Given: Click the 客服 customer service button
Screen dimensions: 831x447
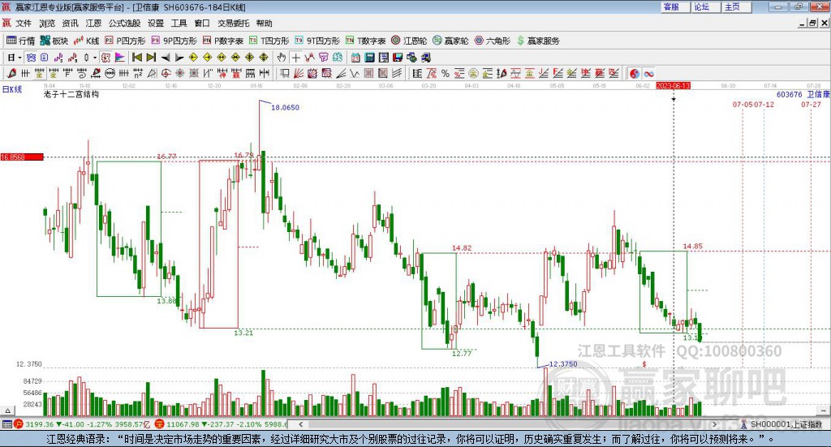Looking at the screenshot, I should coord(671,7).
